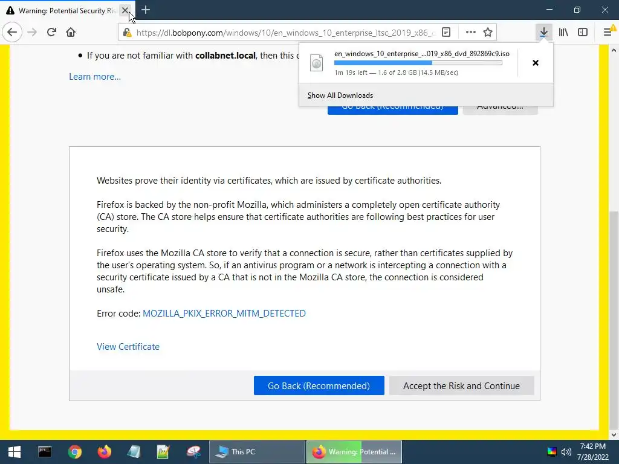
Task: Open Firefox pinned taskbar icon
Action: 104,452
